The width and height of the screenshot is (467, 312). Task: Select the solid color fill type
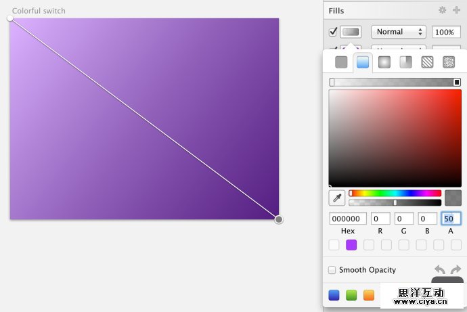point(341,62)
